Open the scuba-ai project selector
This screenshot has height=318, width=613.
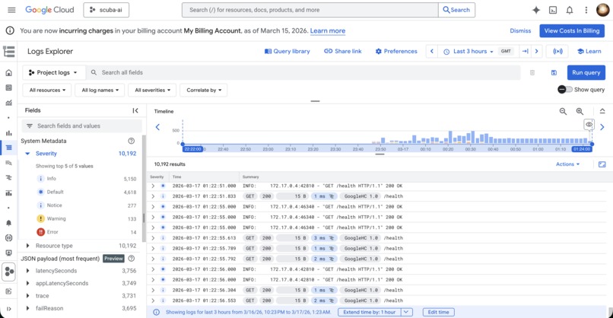(x=106, y=10)
